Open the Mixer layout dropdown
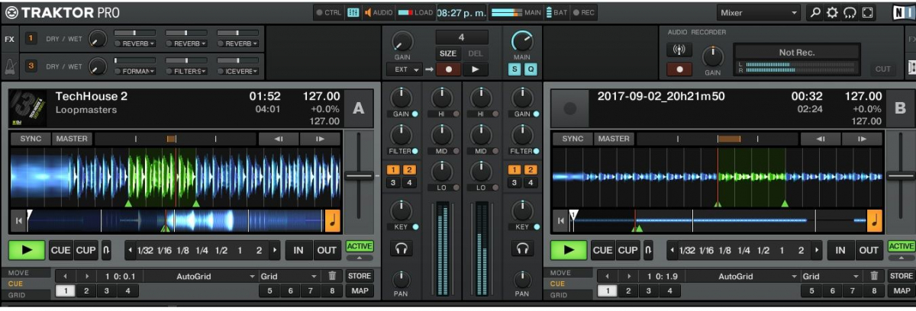The width and height of the screenshot is (916, 311). (759, 13)
